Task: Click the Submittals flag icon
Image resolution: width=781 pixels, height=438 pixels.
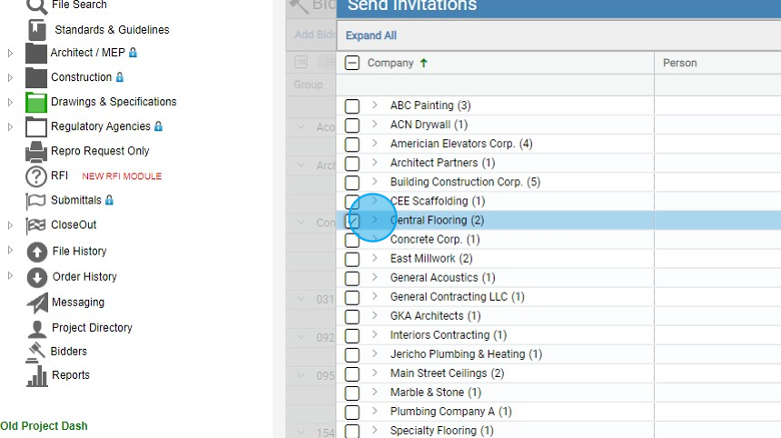Action: point(36,201)
